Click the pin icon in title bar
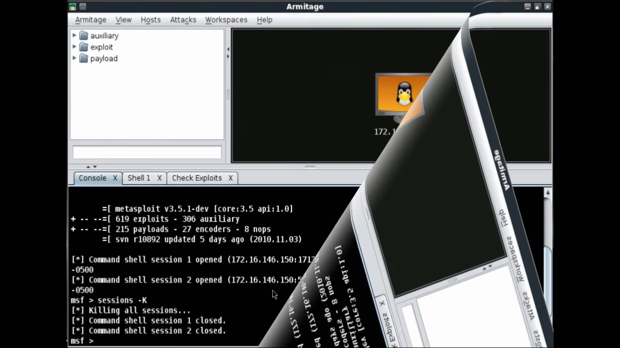The image size is (620, 348). [82, 7]
